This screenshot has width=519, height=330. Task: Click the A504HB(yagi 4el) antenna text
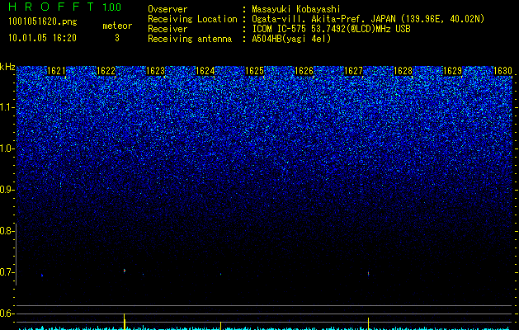[291, 39]
